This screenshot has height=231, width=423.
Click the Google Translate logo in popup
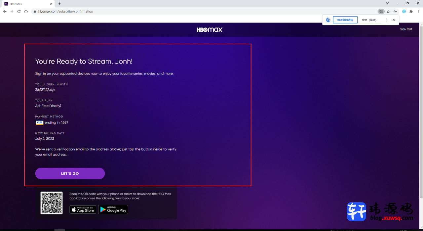coord(328,20)
